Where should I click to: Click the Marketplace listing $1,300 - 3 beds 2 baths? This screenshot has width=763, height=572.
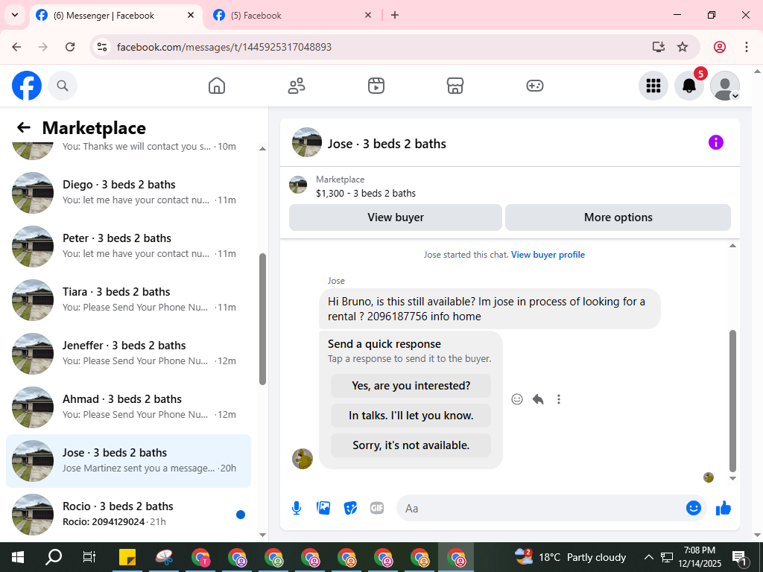(365, 193)
